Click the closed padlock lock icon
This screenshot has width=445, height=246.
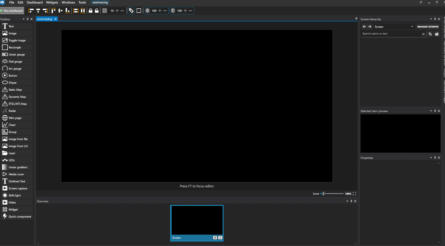point(90,11)
